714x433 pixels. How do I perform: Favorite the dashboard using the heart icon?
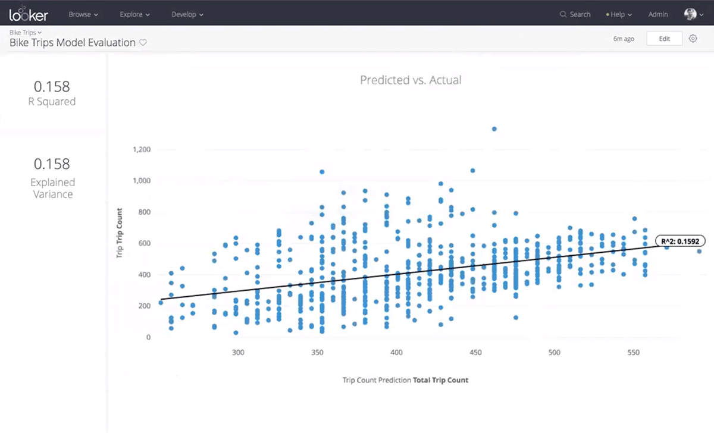coord(143,43)
